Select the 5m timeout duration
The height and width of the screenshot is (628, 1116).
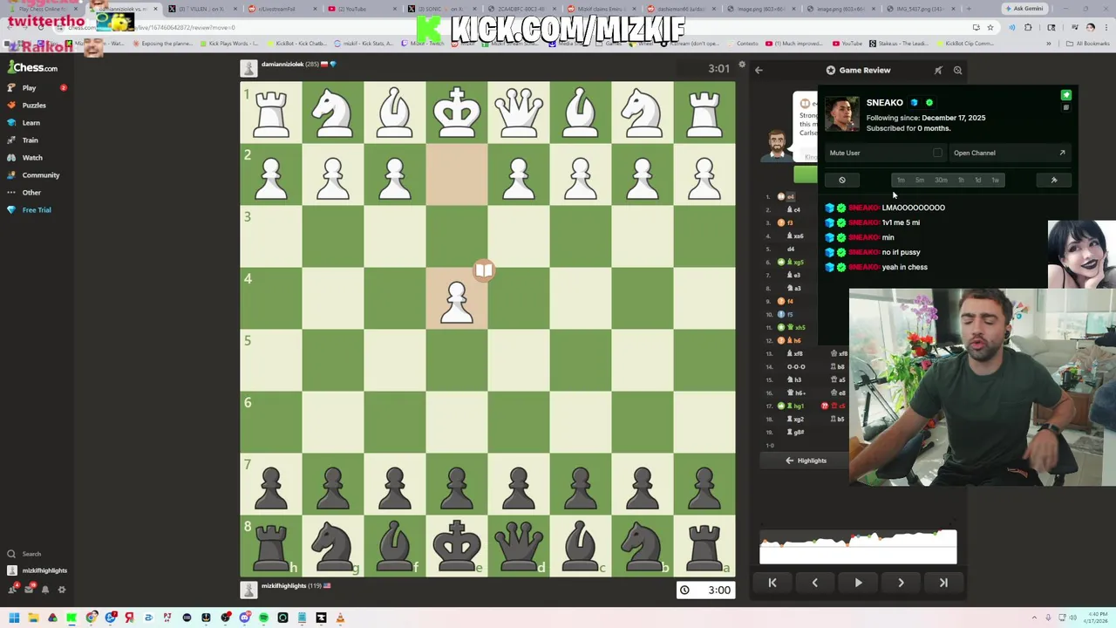tap(920, 180)
